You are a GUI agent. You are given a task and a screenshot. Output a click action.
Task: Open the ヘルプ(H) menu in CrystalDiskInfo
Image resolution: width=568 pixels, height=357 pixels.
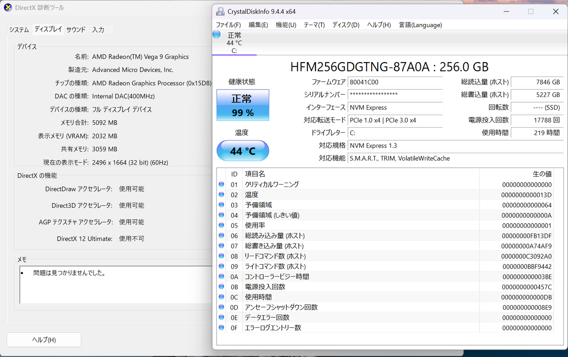[379, 25]
